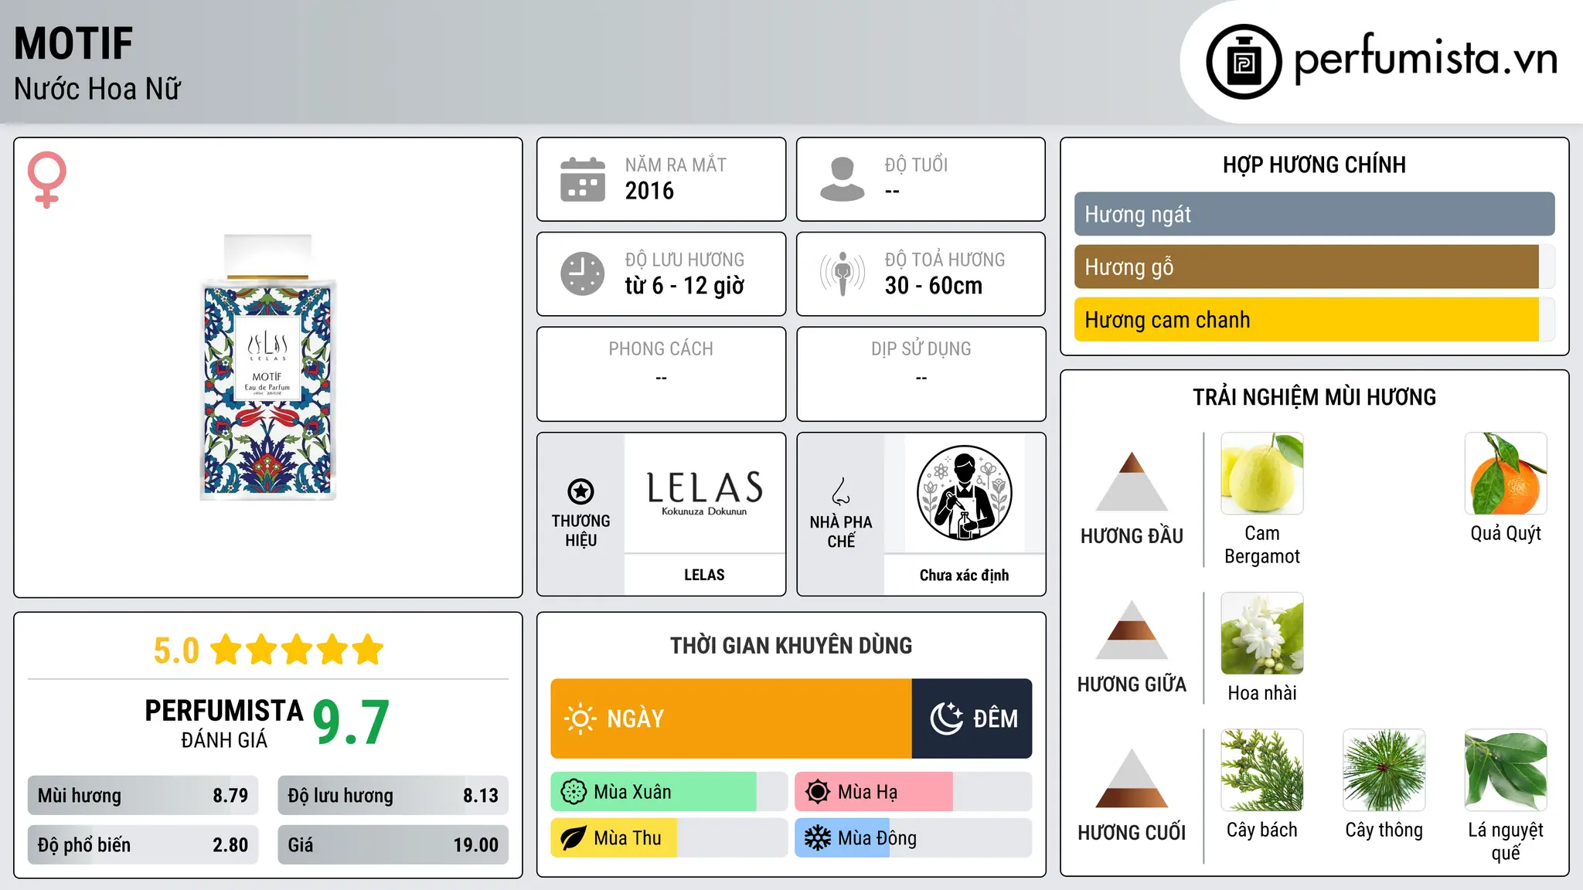The image size is (1583, 890).
Task: Click the Hương giữa pyramid icon
Action: [1132, 630]
